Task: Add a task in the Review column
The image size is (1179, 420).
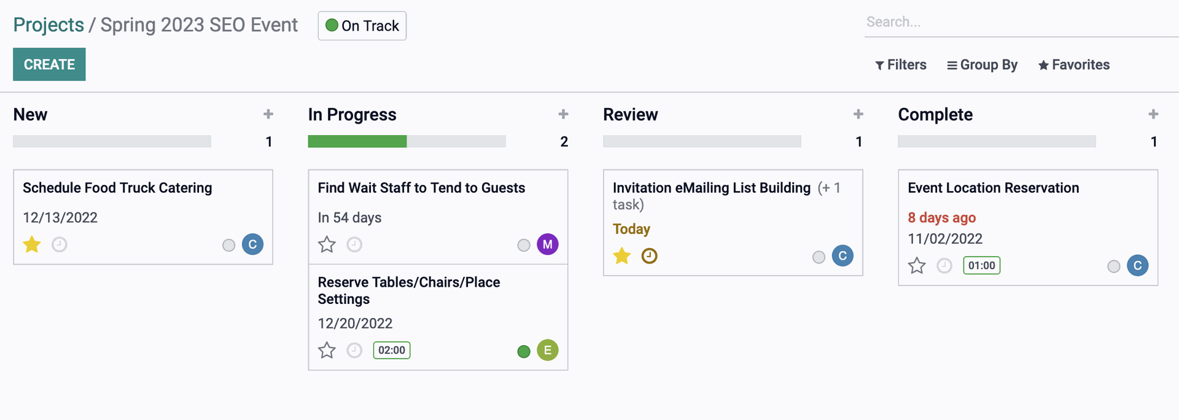Action: tap(858, 114)
